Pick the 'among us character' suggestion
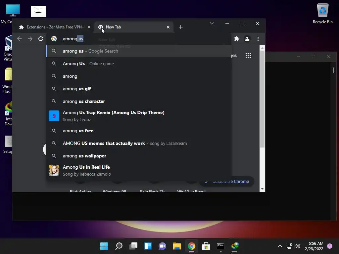 click(x=139, y=101)
